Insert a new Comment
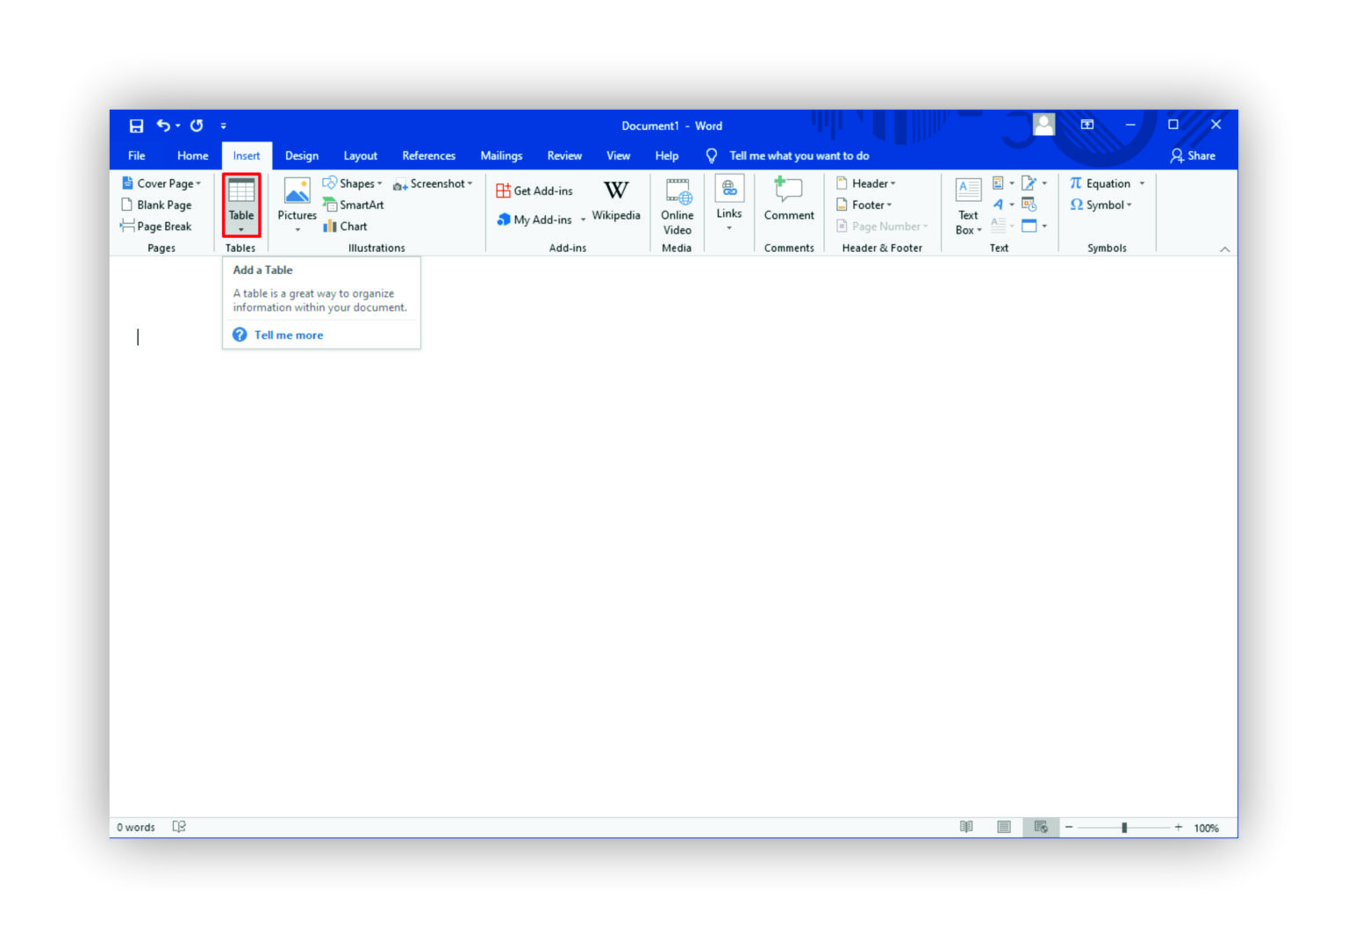 [787, 202]
